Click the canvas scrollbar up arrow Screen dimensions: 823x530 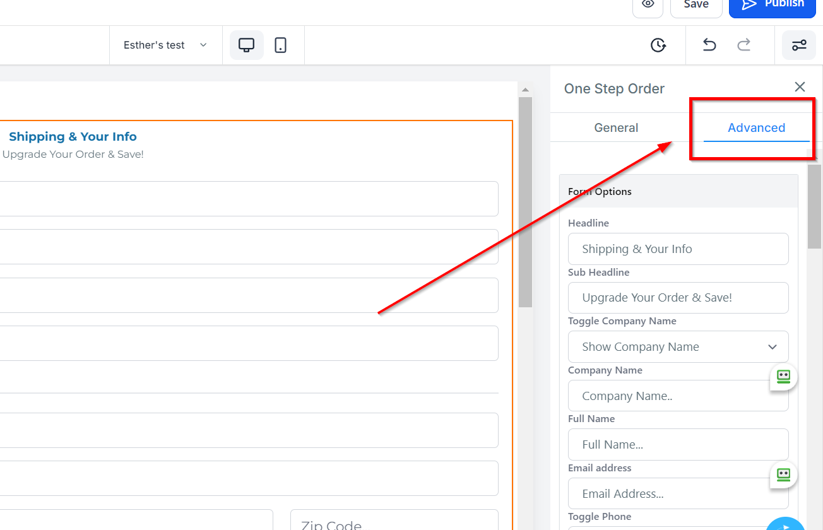[x=525, y=89]
